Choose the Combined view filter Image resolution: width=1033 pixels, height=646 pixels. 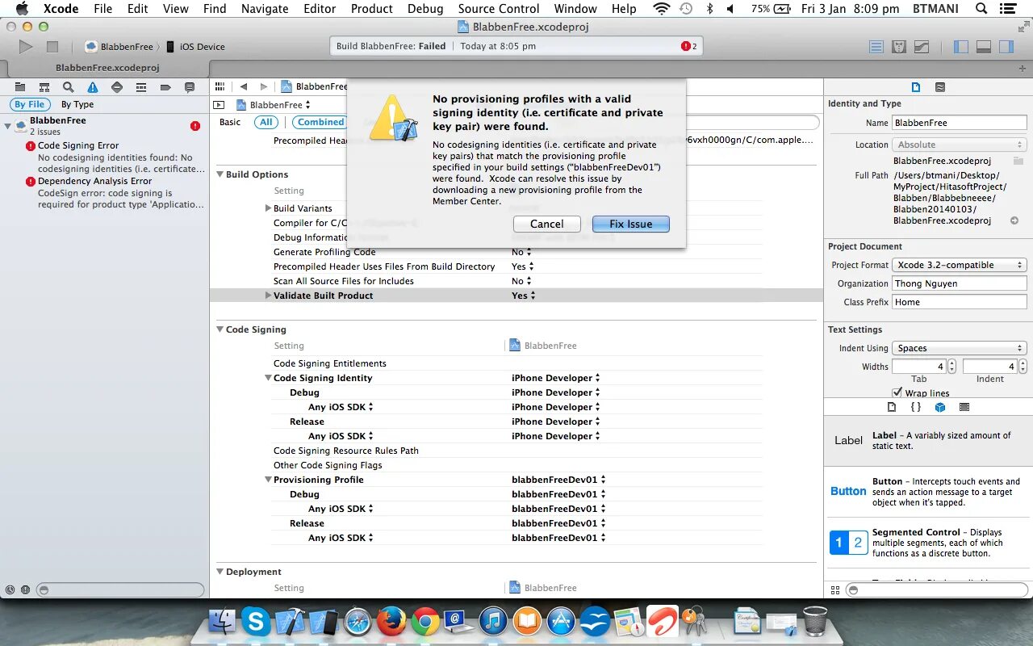pos(320,122)
